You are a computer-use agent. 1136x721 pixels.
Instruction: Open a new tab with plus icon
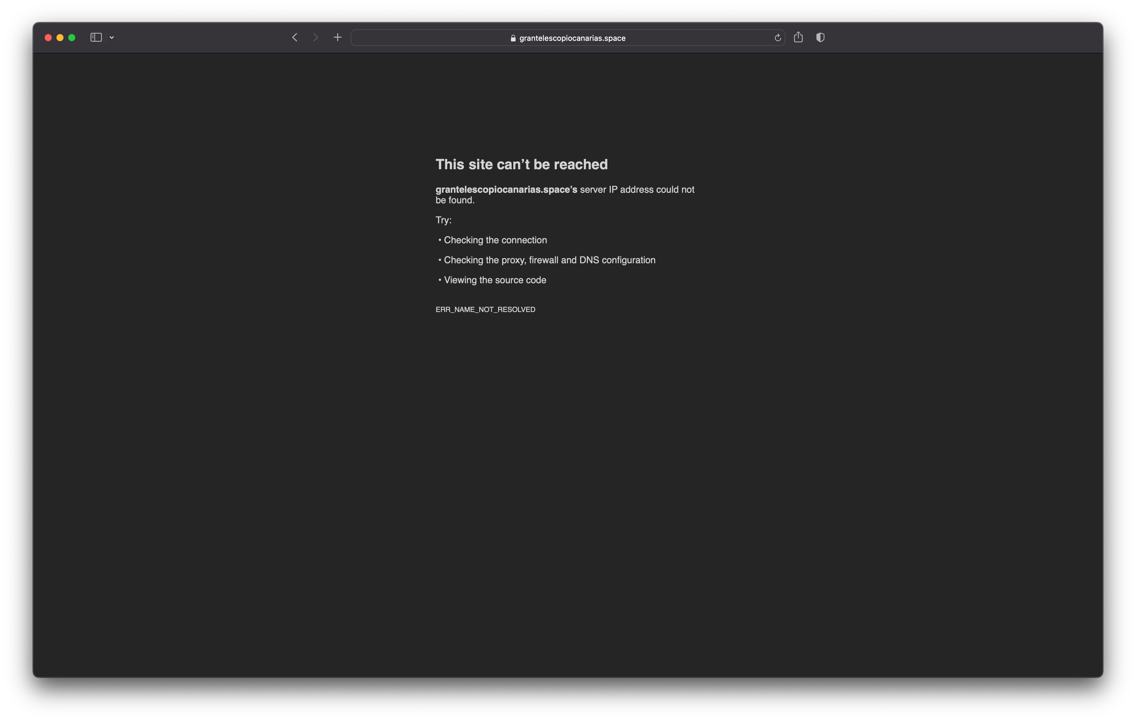coord(337,37)
